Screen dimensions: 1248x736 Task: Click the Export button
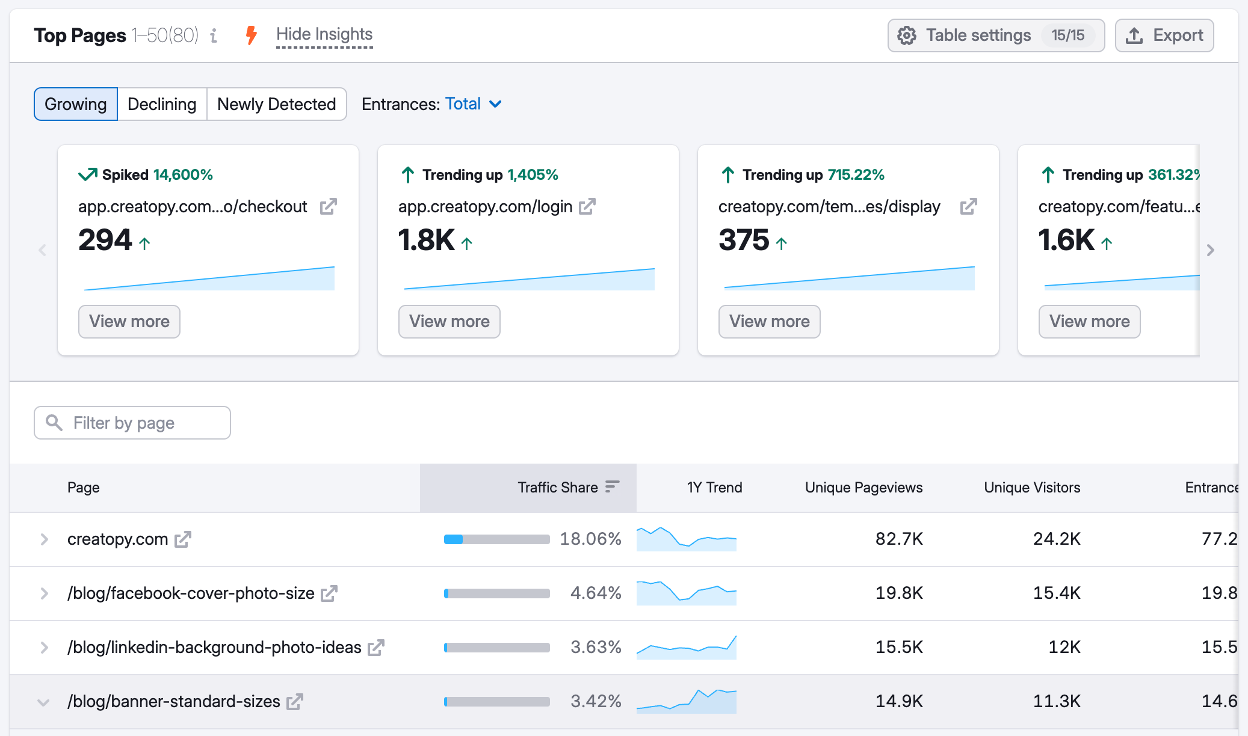(1164, 35)
